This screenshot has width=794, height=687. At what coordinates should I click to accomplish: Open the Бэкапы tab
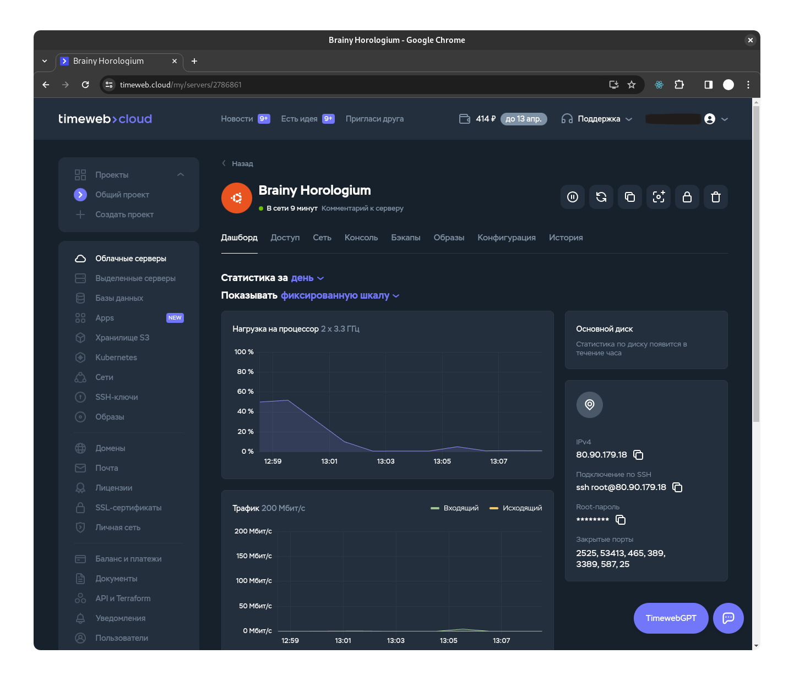(x=406, y=238)
